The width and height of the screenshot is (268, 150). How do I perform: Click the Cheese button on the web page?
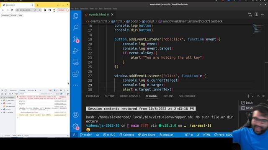point(5,15)
